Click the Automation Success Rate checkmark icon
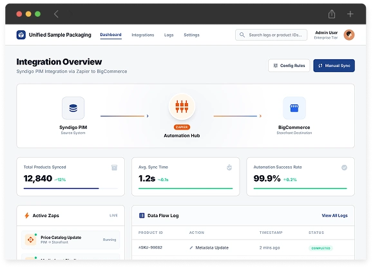 344,167
